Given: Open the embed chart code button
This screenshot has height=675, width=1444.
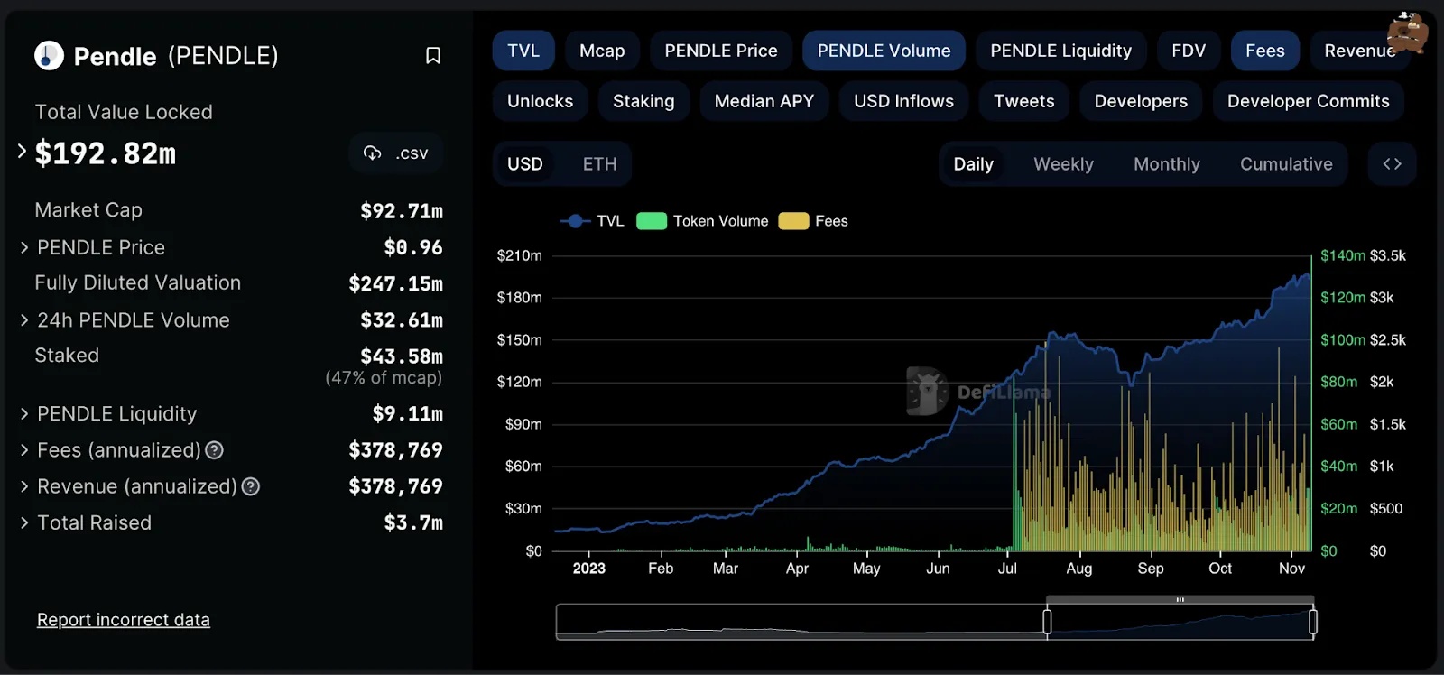Looking at the screenshot, I should [x=1392, y=164].
